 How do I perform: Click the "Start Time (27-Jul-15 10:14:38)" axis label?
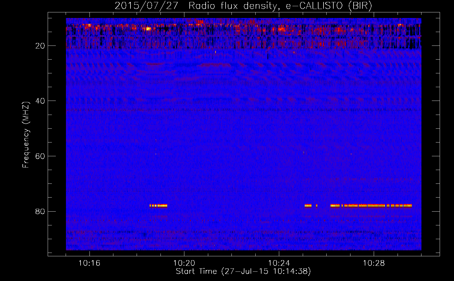click(243, 271)
